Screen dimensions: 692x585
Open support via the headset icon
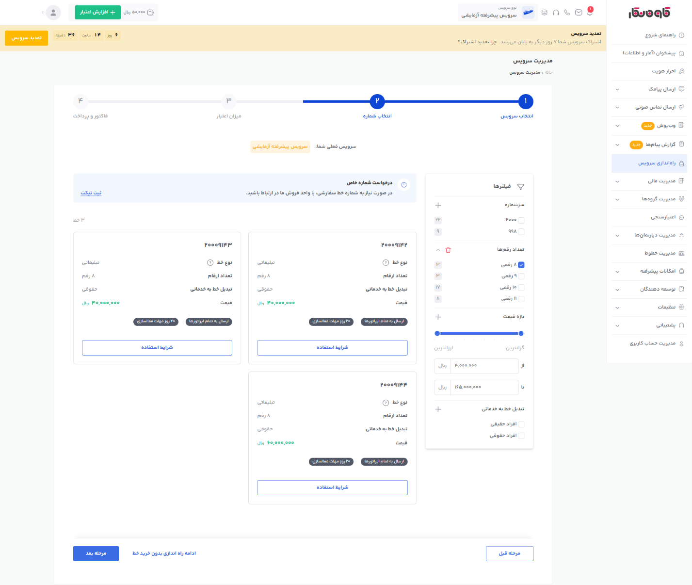(556, 13)
